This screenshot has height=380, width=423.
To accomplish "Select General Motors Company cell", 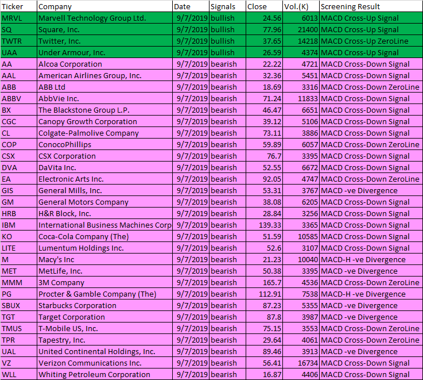I will click(x=104, y=202).
